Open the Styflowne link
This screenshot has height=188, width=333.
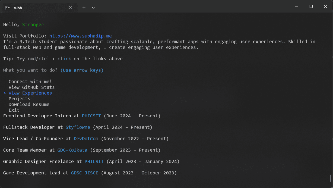(x=78, y=127)
